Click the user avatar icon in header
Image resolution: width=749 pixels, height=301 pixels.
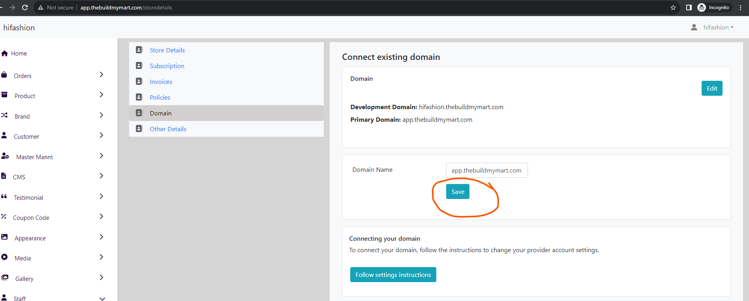pos(694,27)
